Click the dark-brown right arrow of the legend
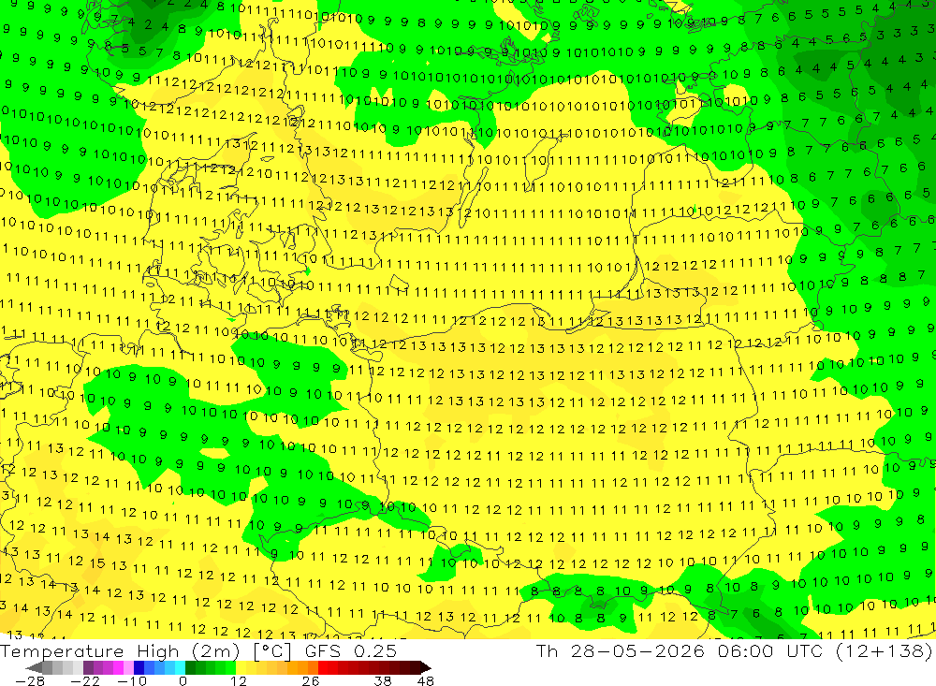Image resolution: width=936 pixels, height=686 pixels. click(x=426, y=668)
